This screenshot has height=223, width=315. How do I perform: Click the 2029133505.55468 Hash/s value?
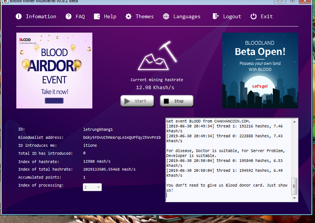click(109, 169)
